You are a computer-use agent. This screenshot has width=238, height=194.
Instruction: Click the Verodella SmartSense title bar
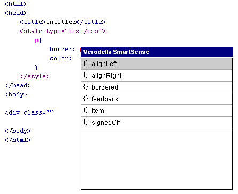(x=157, y=52)
